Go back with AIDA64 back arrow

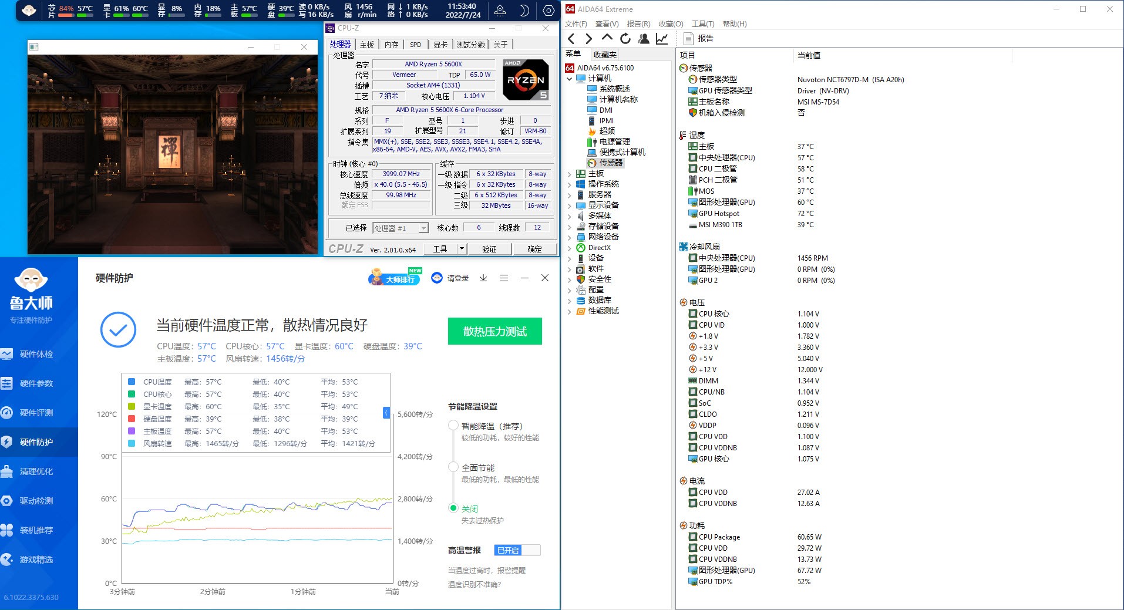point(571,39)
